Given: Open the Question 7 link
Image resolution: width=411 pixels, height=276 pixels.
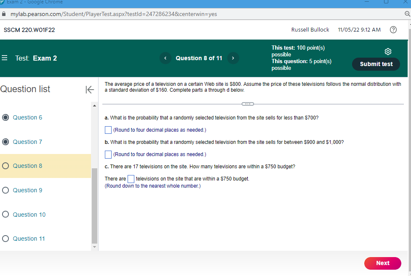Looking at the screenshot, I should (27, 142).
